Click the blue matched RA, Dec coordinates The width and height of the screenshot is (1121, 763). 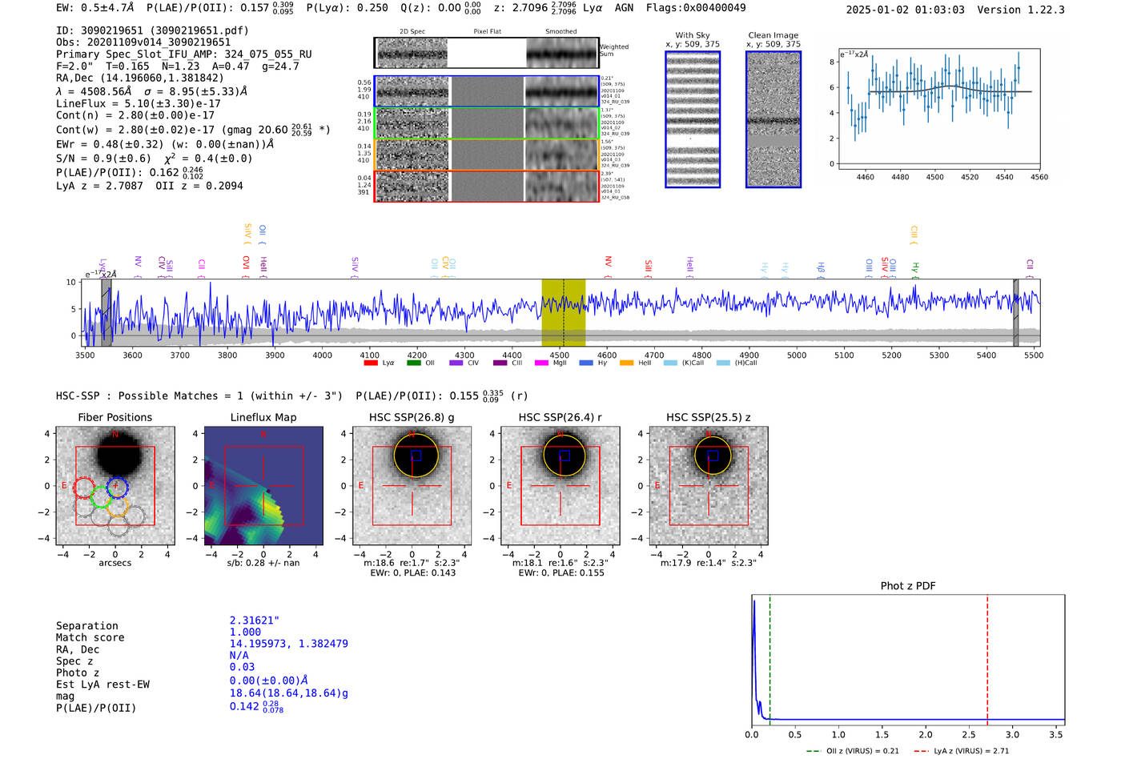click(x=289, y=644)
